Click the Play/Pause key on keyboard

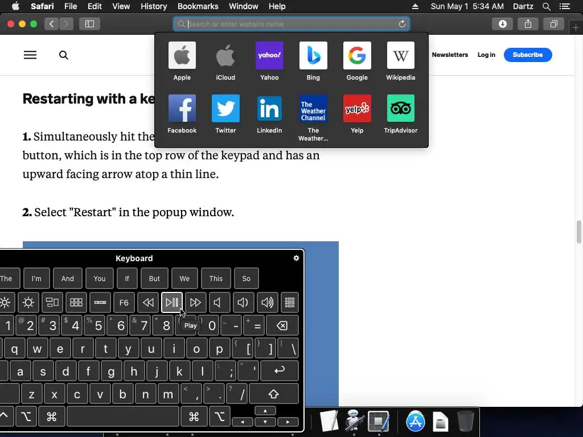[x=172, y=303]
